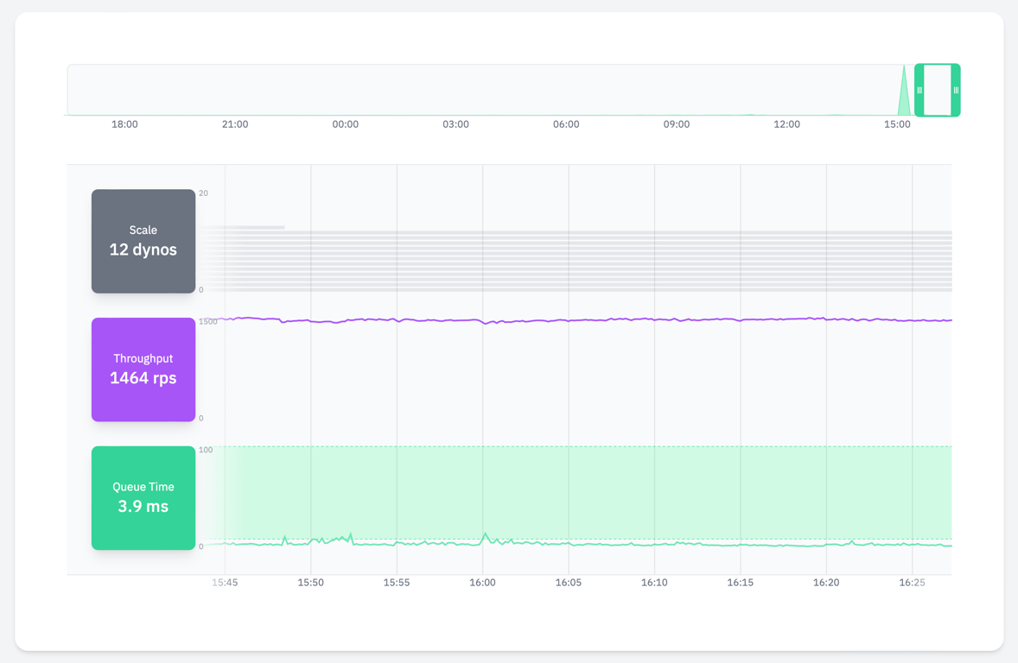The image size is (1018, 663).
Task: Click the 16:00 gridline label on the detail chart
Action: (x=482, y=582)
